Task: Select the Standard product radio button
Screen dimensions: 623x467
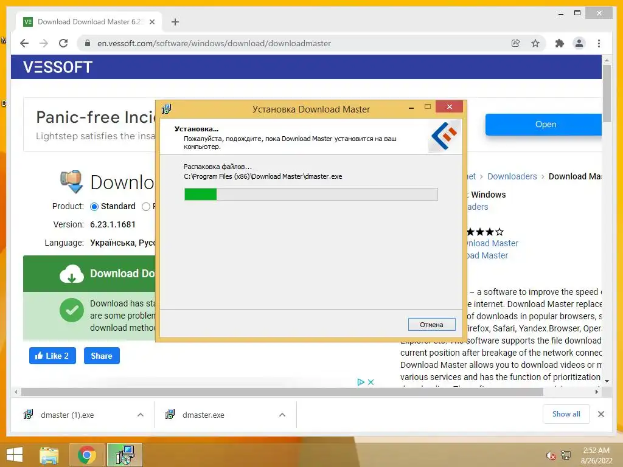Action: (x=94, y=207)
